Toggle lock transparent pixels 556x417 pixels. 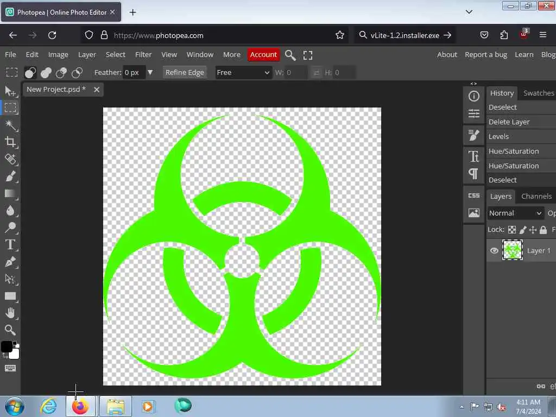512,230
